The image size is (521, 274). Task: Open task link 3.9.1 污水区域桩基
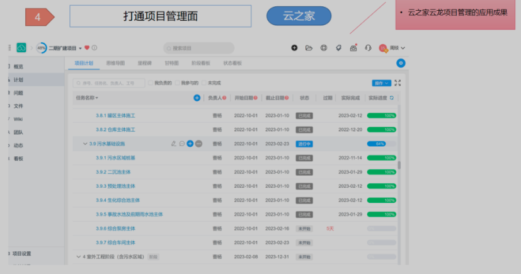pyautogui.click(x=115, y=157)
